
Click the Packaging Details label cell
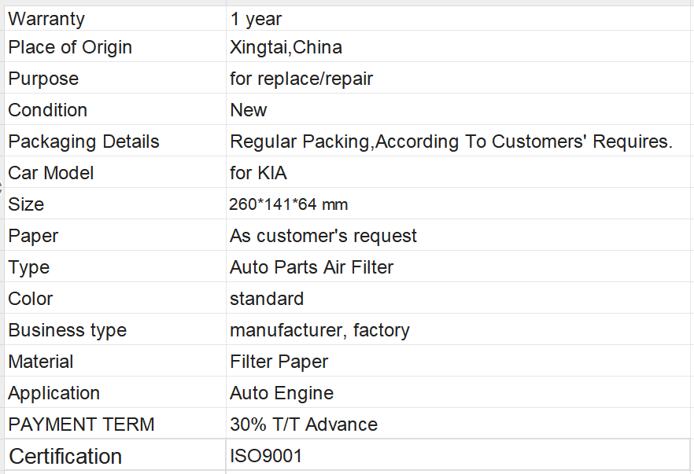[115, 141]
